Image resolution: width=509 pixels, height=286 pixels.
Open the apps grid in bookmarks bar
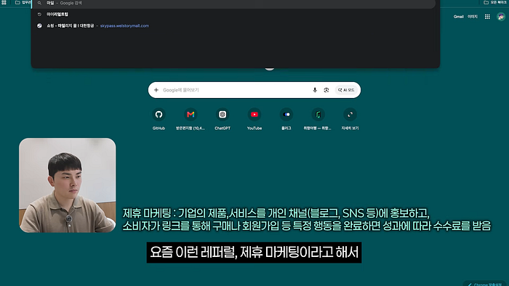pos(4,2)
